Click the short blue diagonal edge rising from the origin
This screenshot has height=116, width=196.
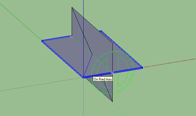tap(88, 66)
